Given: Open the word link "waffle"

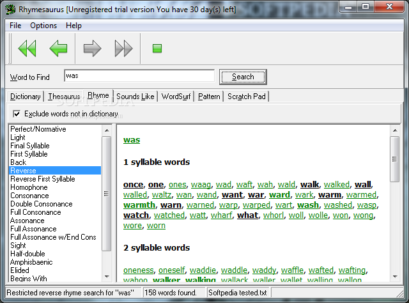Looking at the screenshot, I should pos(292,270).
